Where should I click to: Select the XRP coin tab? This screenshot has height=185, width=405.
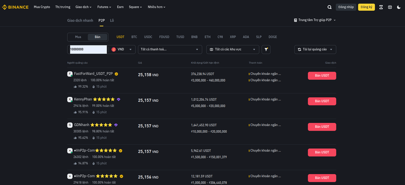tap(233, 37)
